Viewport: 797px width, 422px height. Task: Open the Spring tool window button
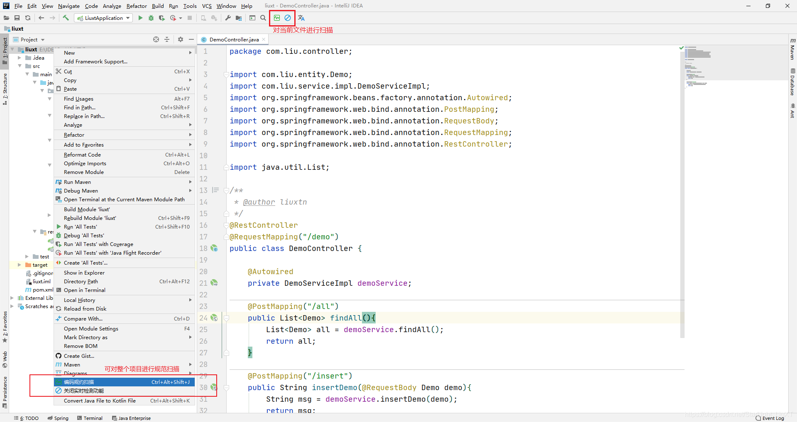point(58,418)
